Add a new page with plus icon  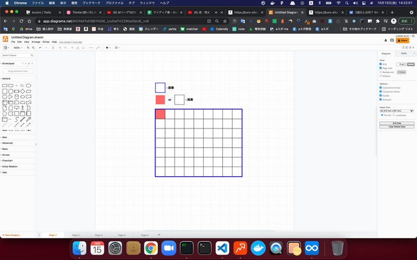pyautogui.click(x=159, y=235)
